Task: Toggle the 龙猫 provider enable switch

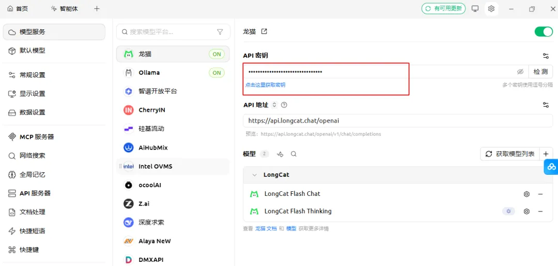Action: (544, 31)
